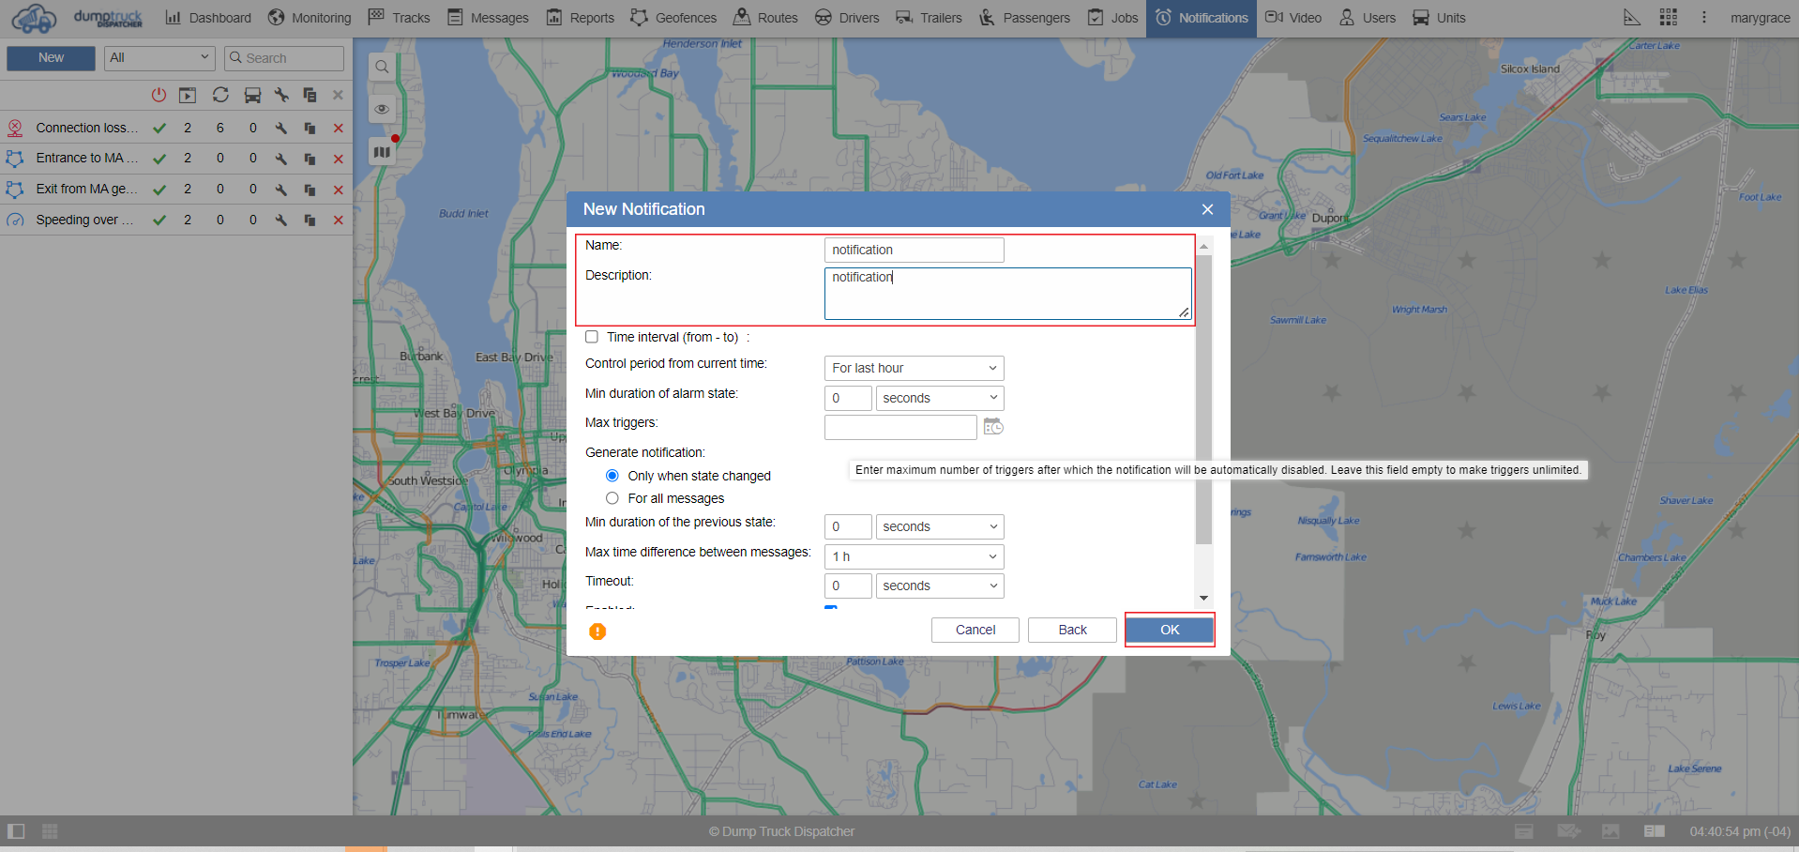Image resolution: width=1799 pixels, height=852 pixels.
Task: Select For all messages option
Action: click(x=612, y=498)
